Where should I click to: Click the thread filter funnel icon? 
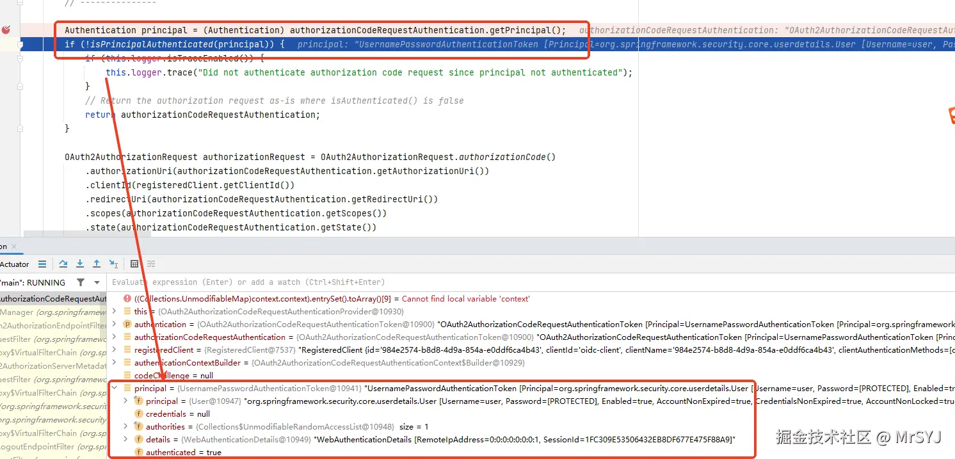[80, 282]
